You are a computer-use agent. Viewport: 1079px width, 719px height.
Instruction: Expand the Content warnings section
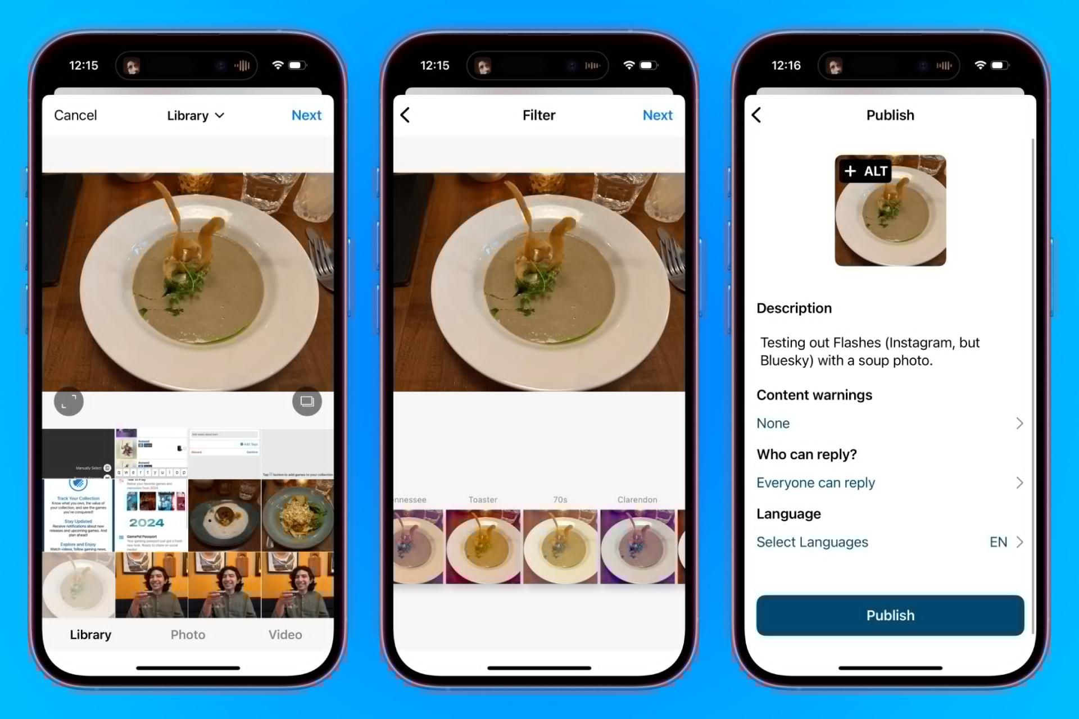coord(1019,423)
